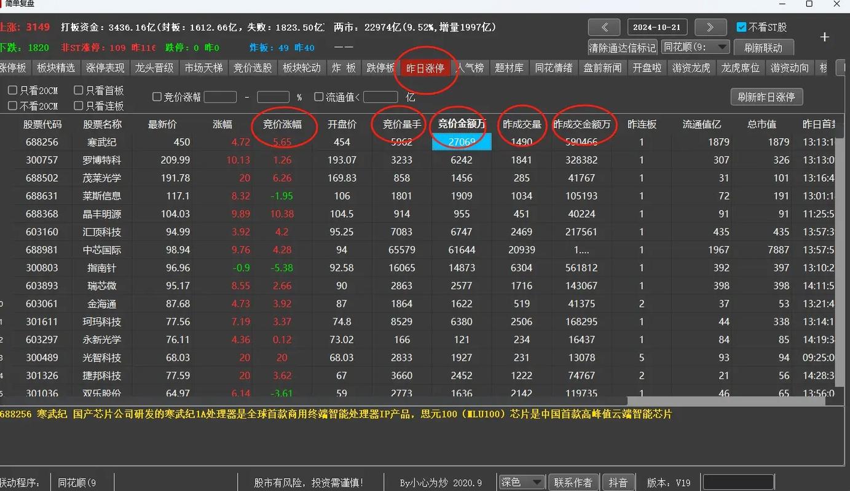The image size is (850, 491).
Task: Tick the 只看首板 checkbox
Action: pos(79,90)
